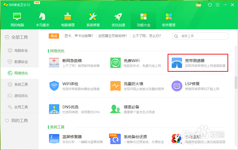The width and height of the screenshot is (238, 150).
Task: Click 杜绝网络差,启用更优DNS description
Action: tap(81, 112)
